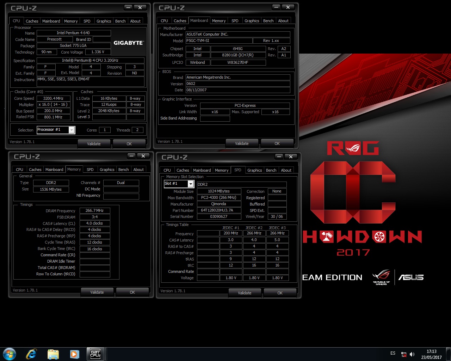Click the Show desktop strip at taskbar end
Screen dimensions: 451x361
448,354
